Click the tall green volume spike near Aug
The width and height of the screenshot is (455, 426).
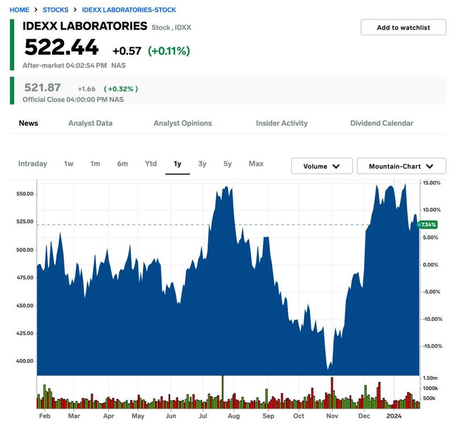point(222,392)
